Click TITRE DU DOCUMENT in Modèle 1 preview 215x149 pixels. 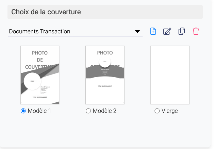click(x=40, y=97)
